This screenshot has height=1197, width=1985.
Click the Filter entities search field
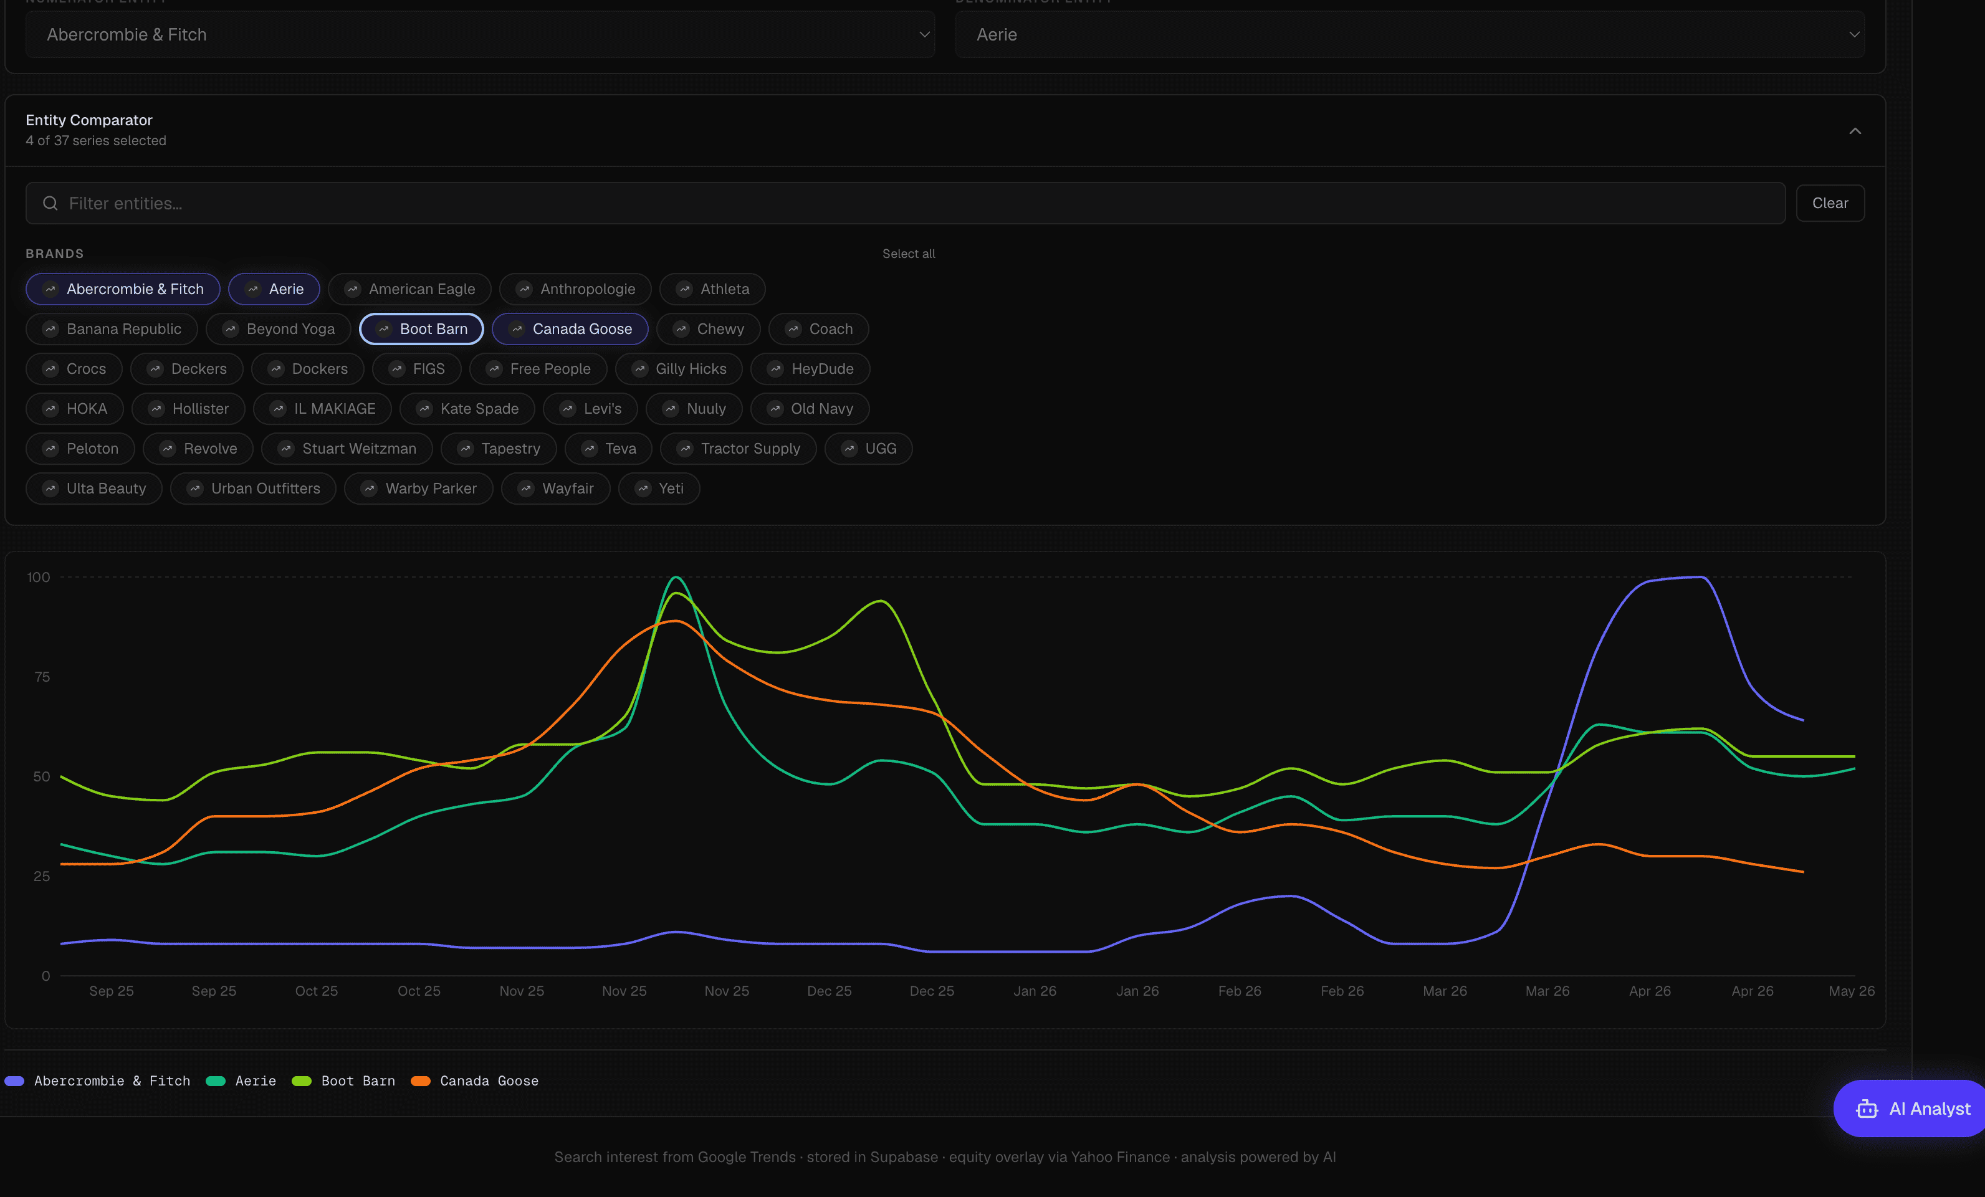click(906, 203)
